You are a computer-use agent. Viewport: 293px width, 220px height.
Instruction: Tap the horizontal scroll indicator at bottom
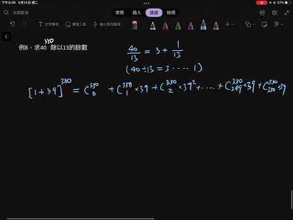point(81,219)
